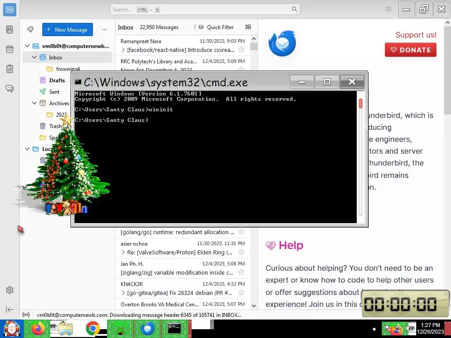Click the 00:00:00 timer gadget
The width and height of the screenshot is (451, 338).
(406, 304)
